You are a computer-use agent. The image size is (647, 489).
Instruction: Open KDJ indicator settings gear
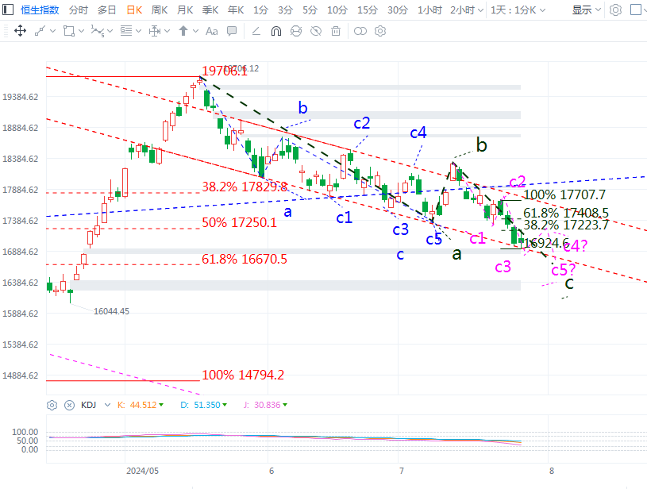point(52,405)
